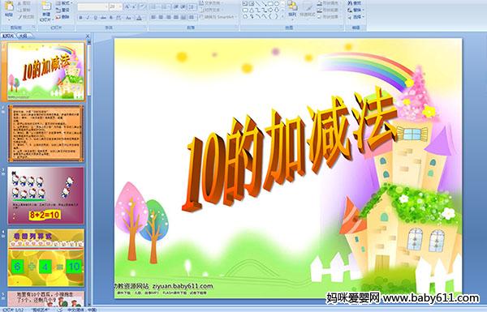The width and height of the screenshot is (487, 312).
Task: Open the Line Spacing menu
Action: pyautogui.click(x=192, y=6)
